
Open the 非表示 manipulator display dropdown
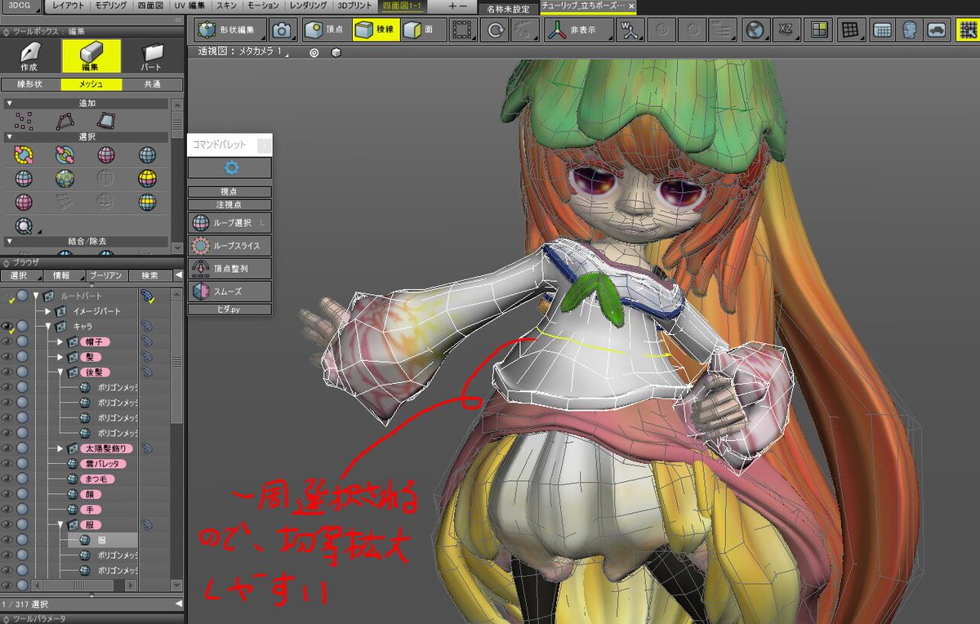pyautogui.click(x=580, y=30)
